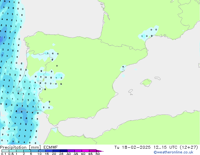Select the 25–30 mm navy legend swatch
Image resolution: width=200 pixels, height=155 pixels.
[64, 151]
